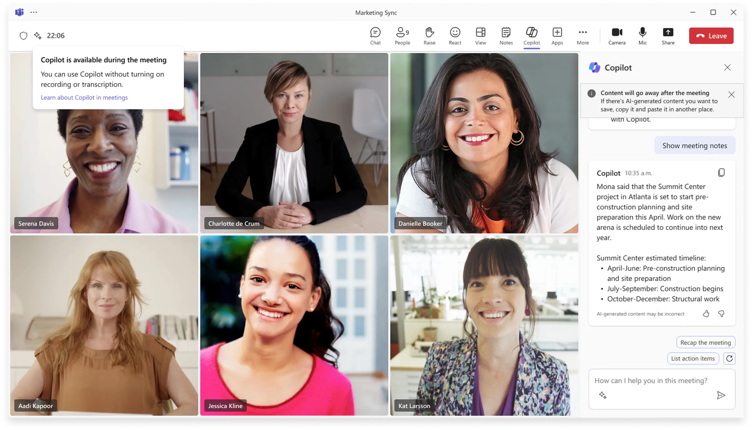This screenshot has width=752, height=430.
Task: Maximize the Marketing Sync window
Action: [713, 12]
